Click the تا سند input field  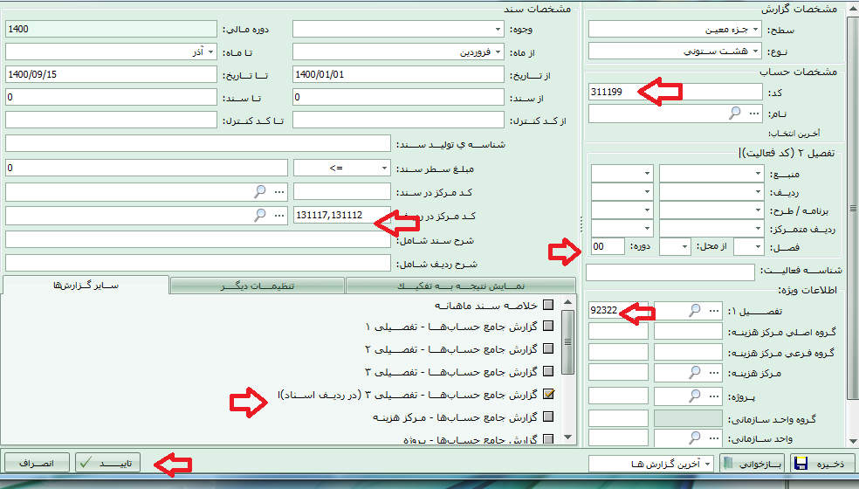[111, 97]
